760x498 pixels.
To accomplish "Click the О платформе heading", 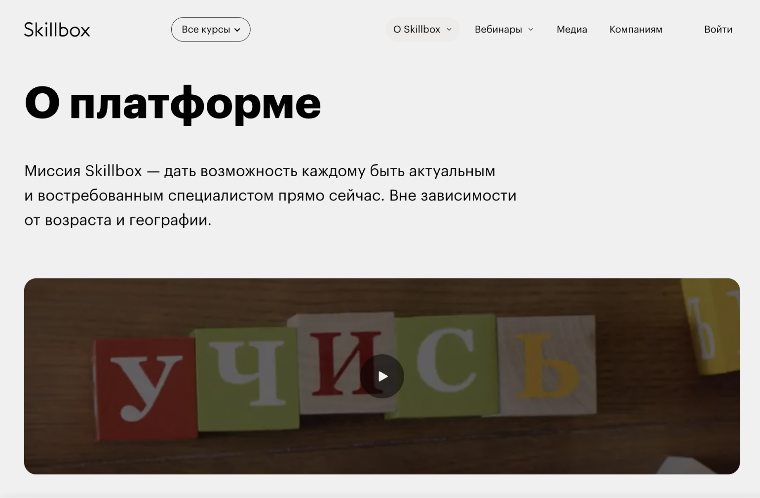I will point(173,103).
